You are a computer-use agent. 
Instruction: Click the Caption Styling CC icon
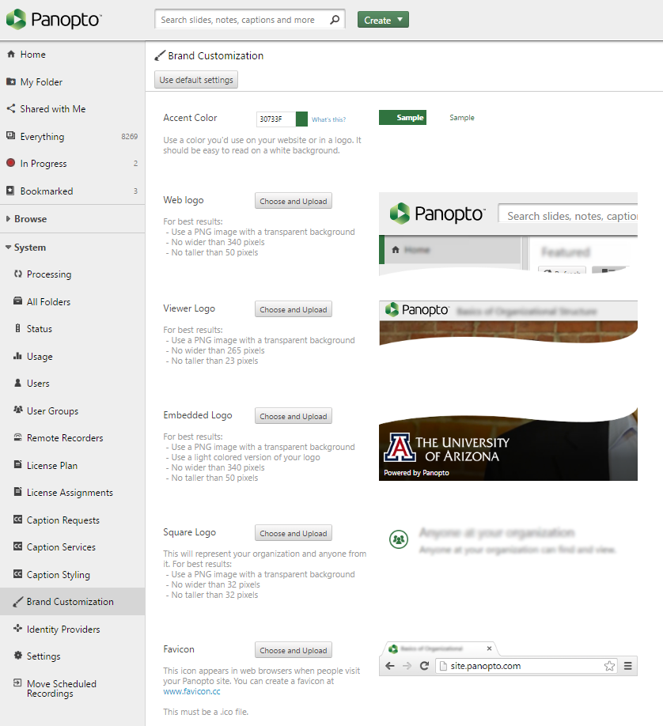17,574
